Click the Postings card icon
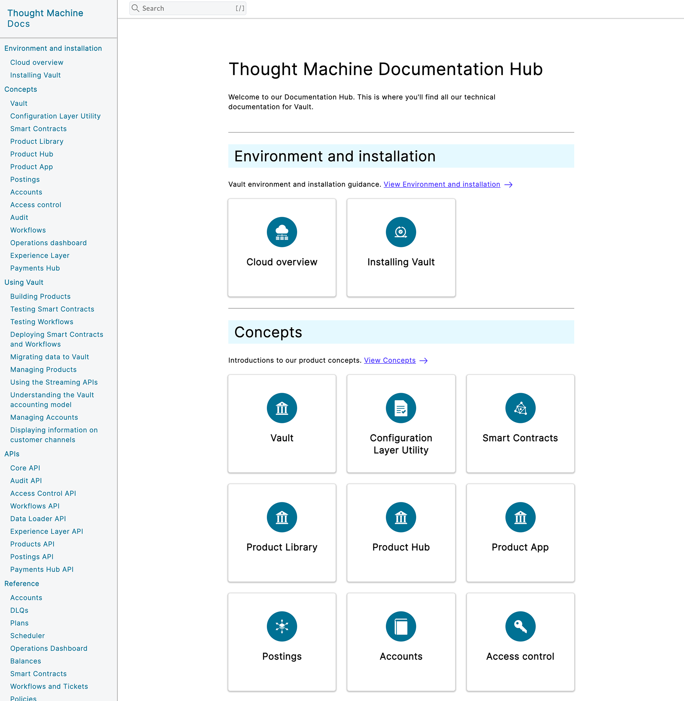 (282, 626)
